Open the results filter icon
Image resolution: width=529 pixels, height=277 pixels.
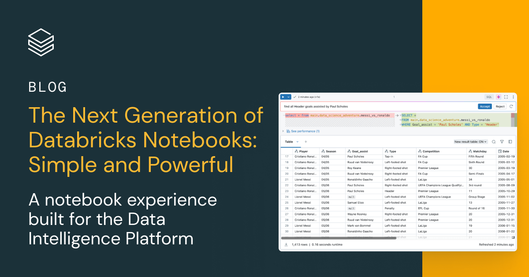[502, 142]
